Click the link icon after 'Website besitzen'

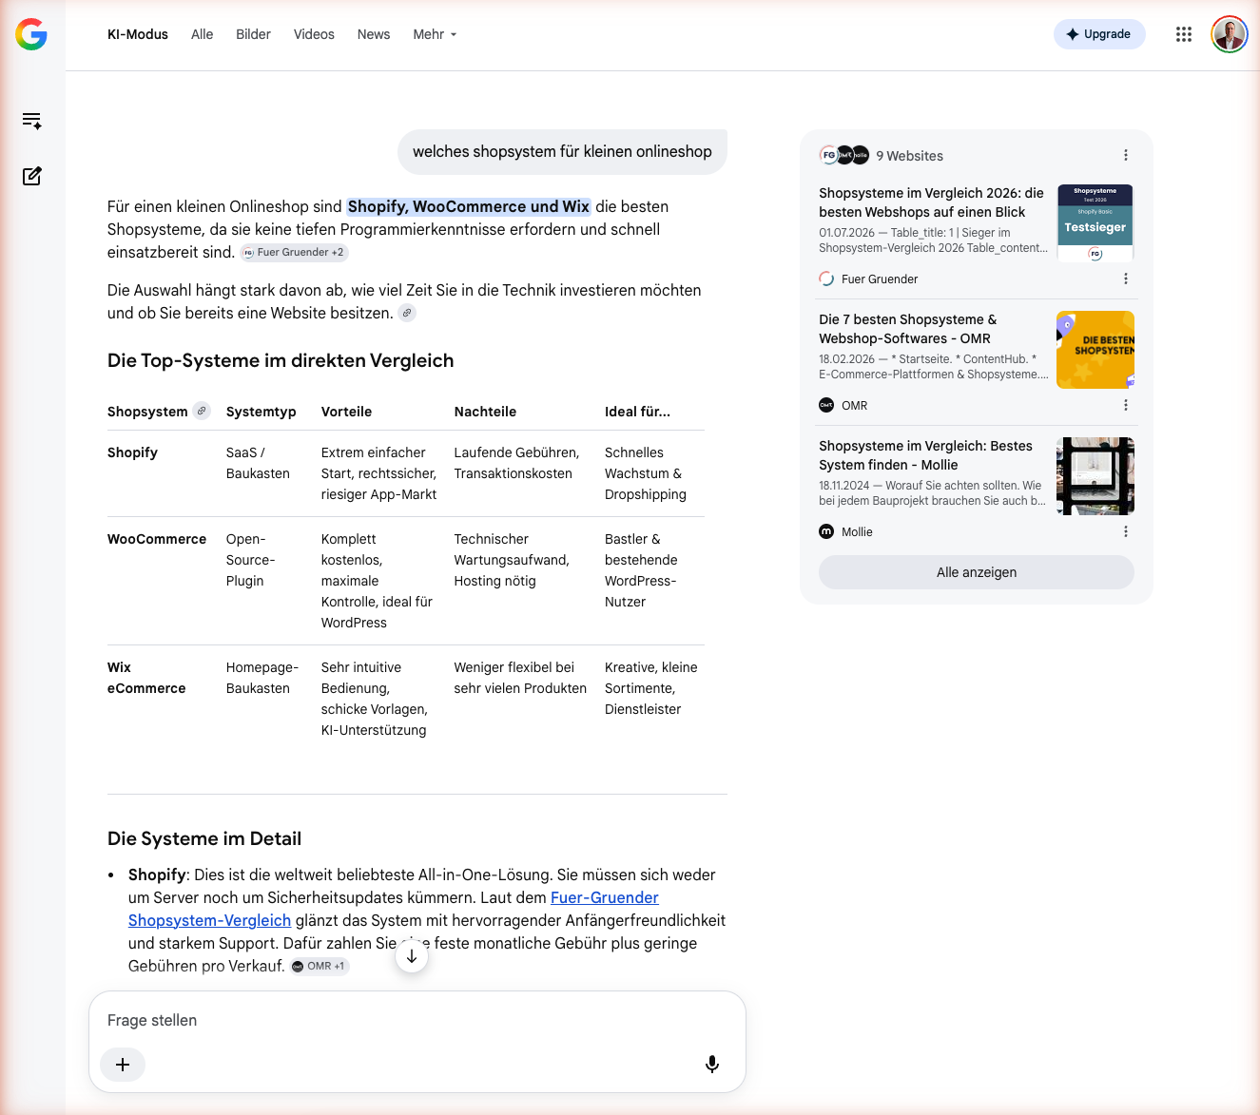(407, 313)
